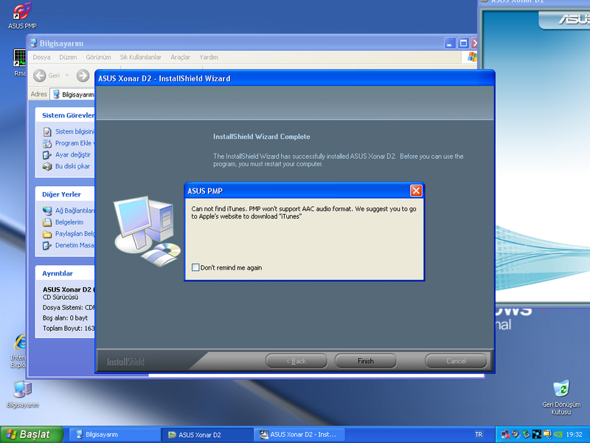This screenshot has width=590, height=443.
Task: Click the network tray icon with red X
Action: coord(506,435)
